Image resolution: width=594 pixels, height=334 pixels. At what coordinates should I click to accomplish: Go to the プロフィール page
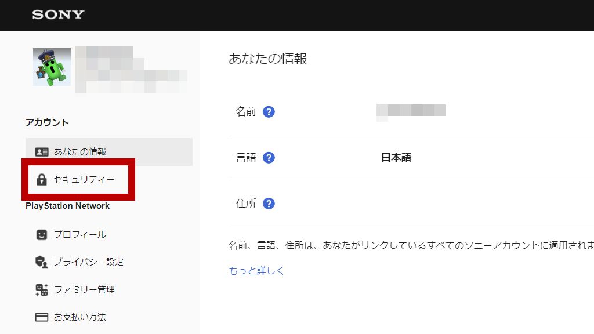pos(80,235)
